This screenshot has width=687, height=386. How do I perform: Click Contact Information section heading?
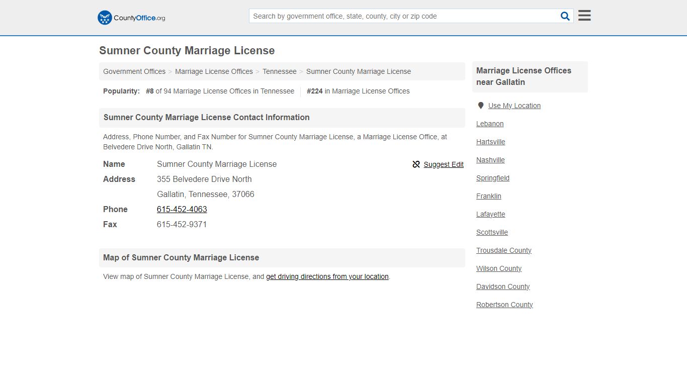[207, 117]
